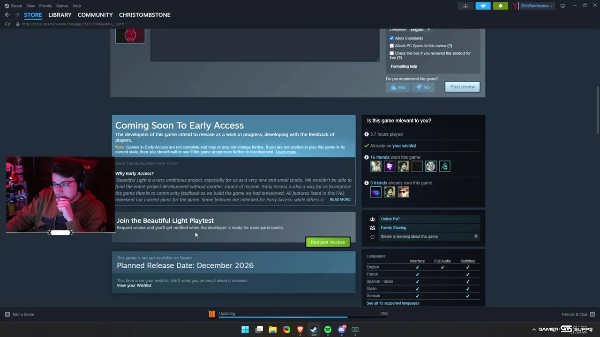Screen dimensions: 600x337
Task: Open the first friend avatar who owns this game
Action: pyautogui.click(x=376, y=192)
